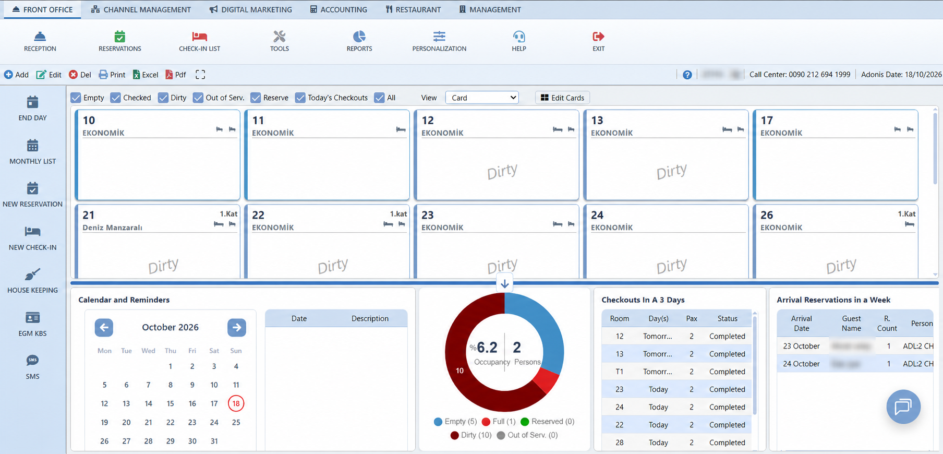The image size is (943, 454).
Task: Select room card 10
Action: [158, 154]
